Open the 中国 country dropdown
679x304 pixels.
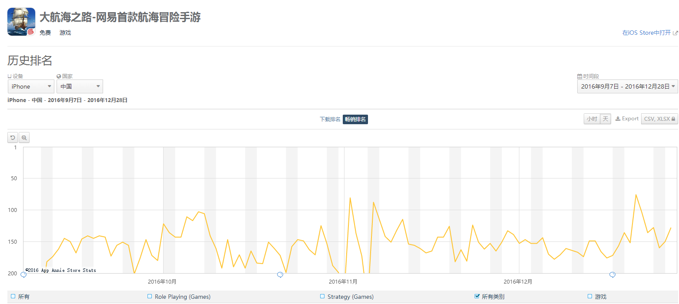(80, 86)
